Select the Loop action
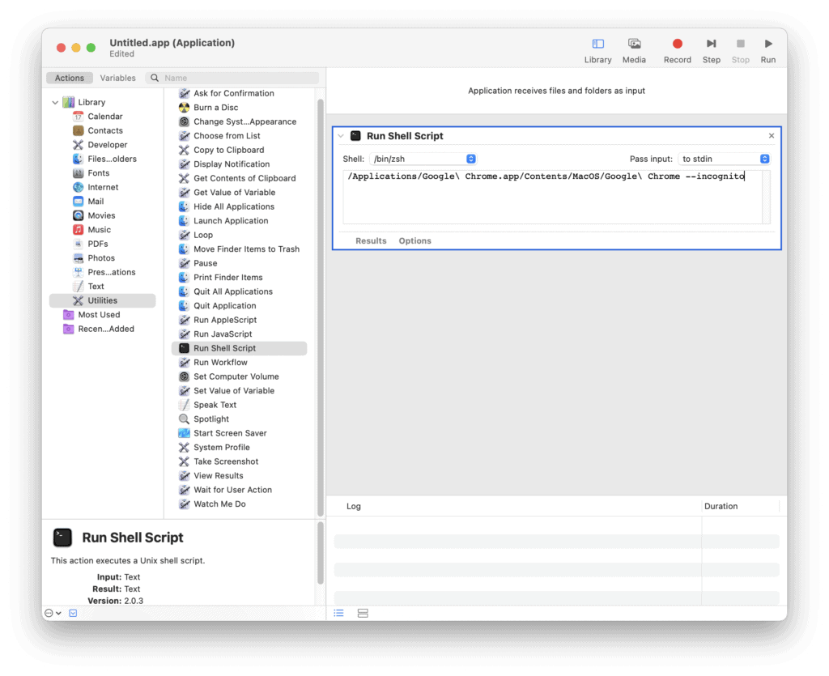This screenshot has width=829, height=676. [203, 236]
